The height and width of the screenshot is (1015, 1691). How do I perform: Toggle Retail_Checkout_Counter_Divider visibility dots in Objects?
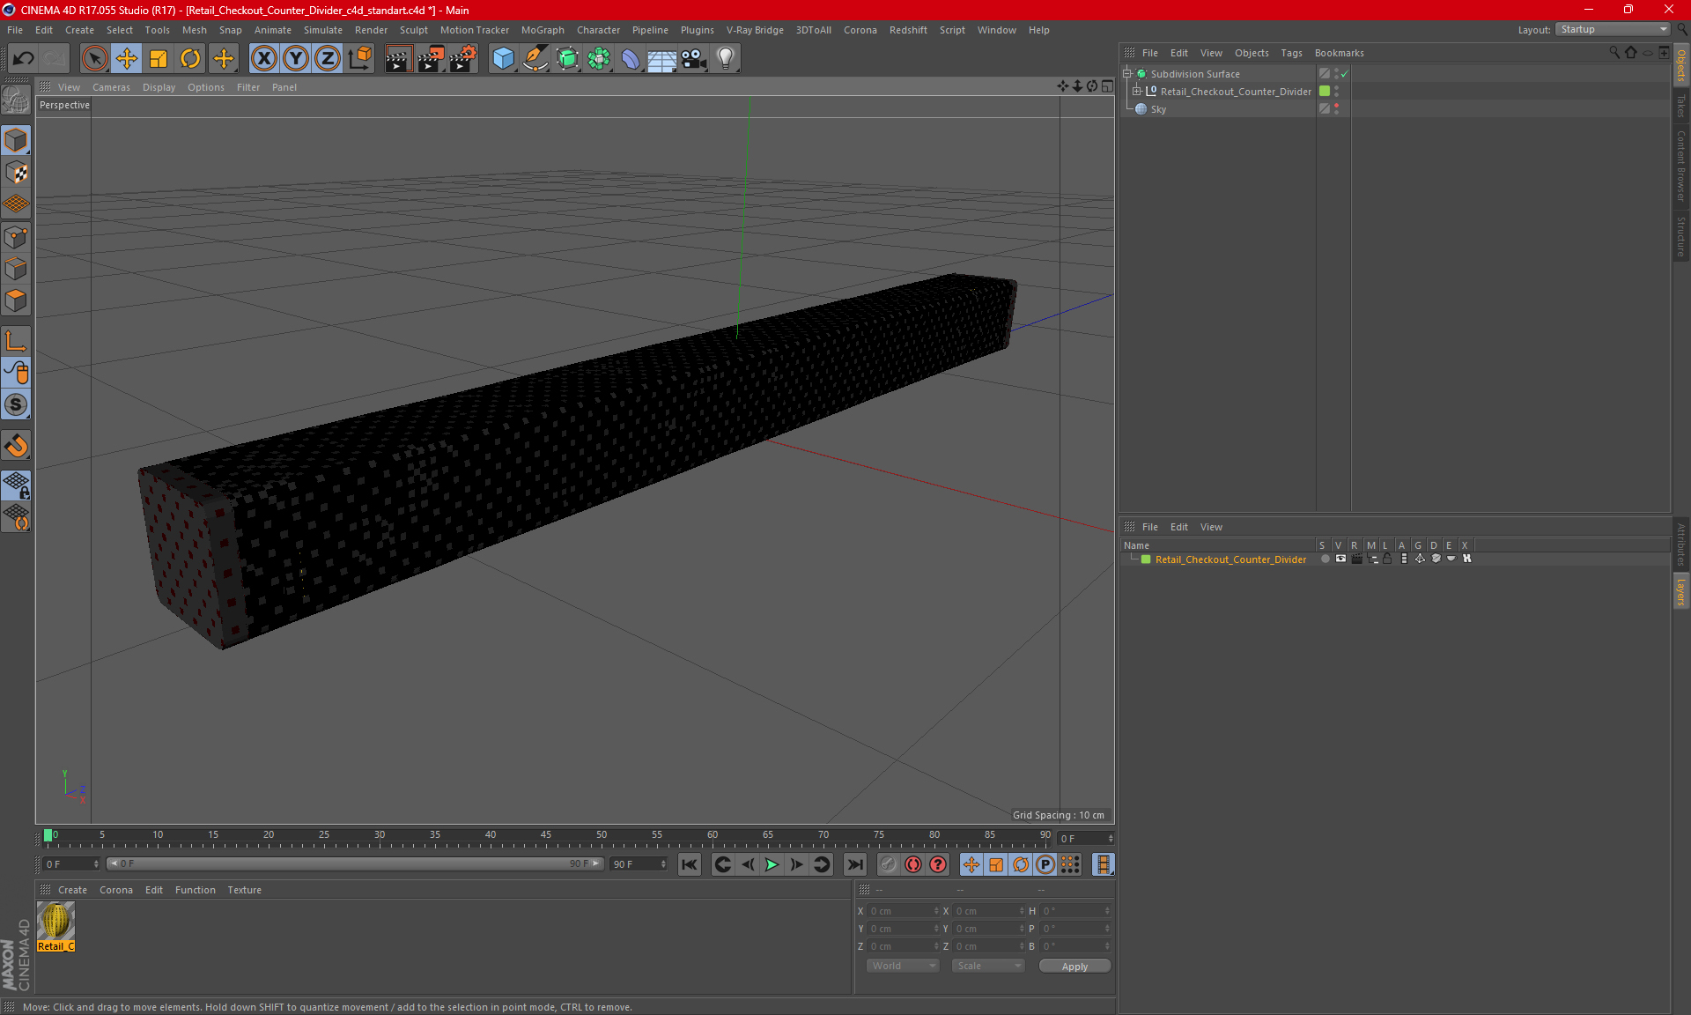tap(1336, 92)
